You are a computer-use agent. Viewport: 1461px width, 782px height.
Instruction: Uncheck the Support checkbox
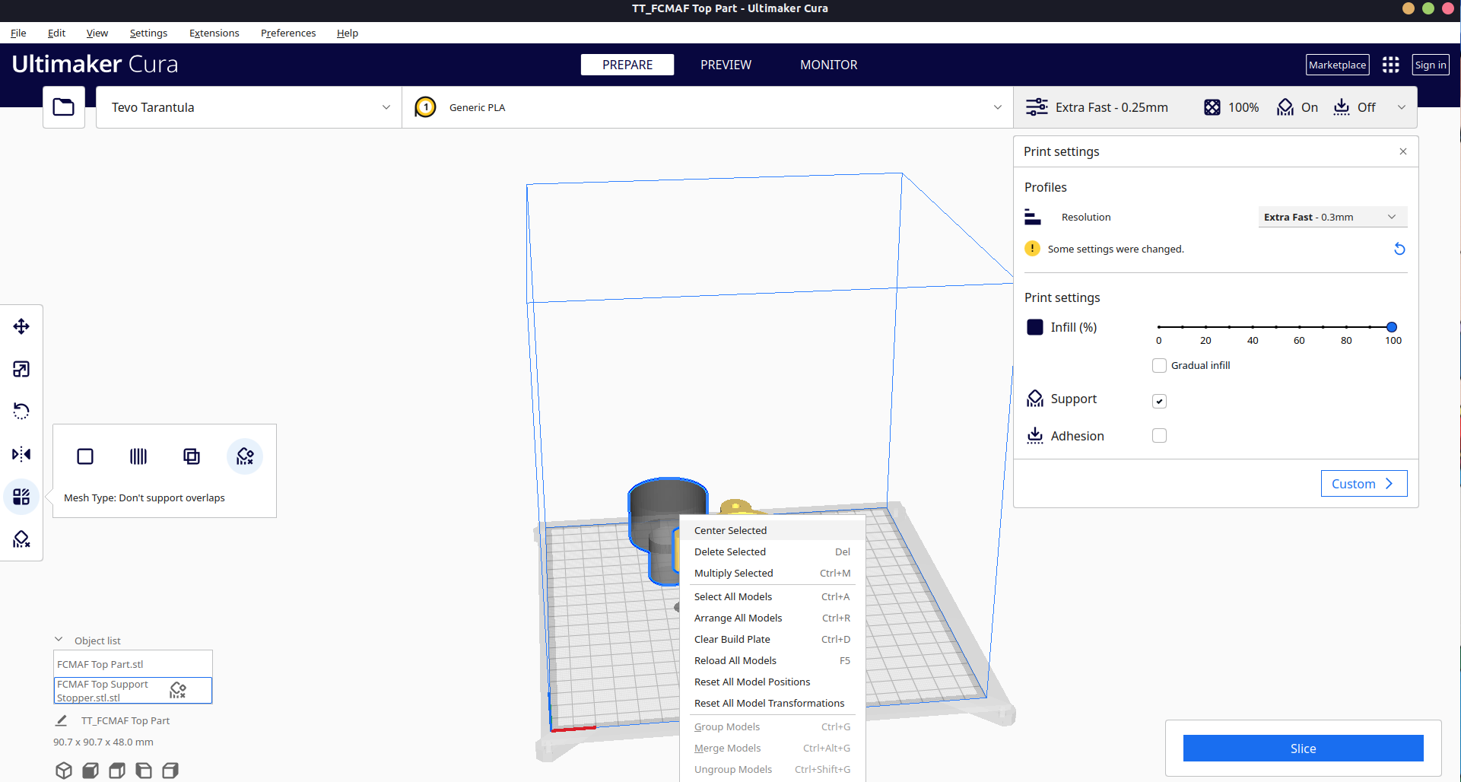[1159, 401]
